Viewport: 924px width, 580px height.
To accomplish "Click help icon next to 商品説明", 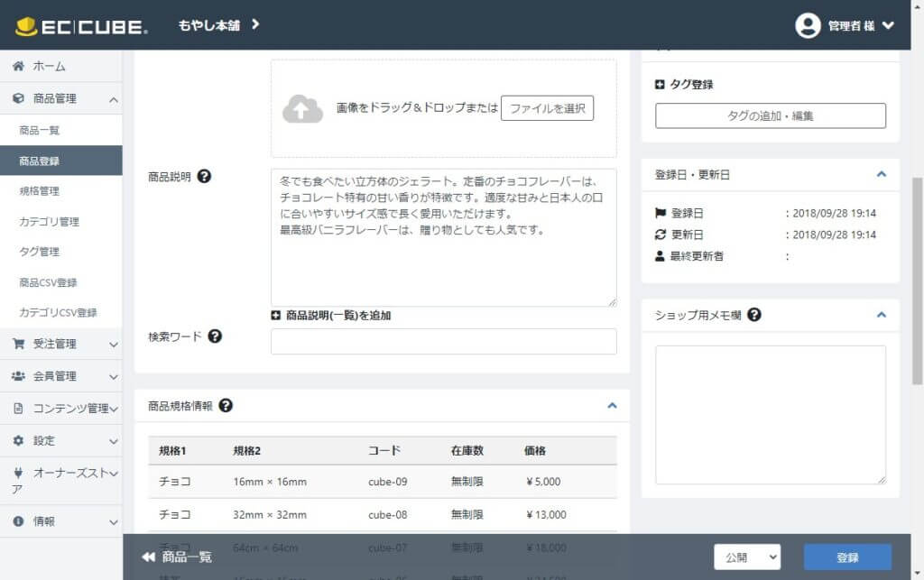I will pos(204,177).
